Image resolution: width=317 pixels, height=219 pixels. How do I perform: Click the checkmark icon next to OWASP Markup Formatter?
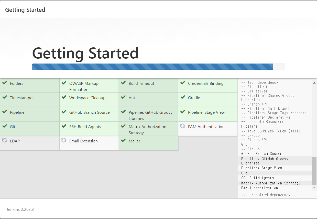click(x=64, y=83)
